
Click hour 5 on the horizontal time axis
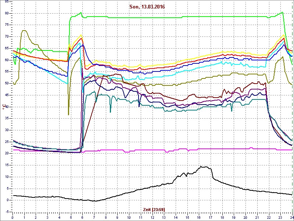click(71, 218)
